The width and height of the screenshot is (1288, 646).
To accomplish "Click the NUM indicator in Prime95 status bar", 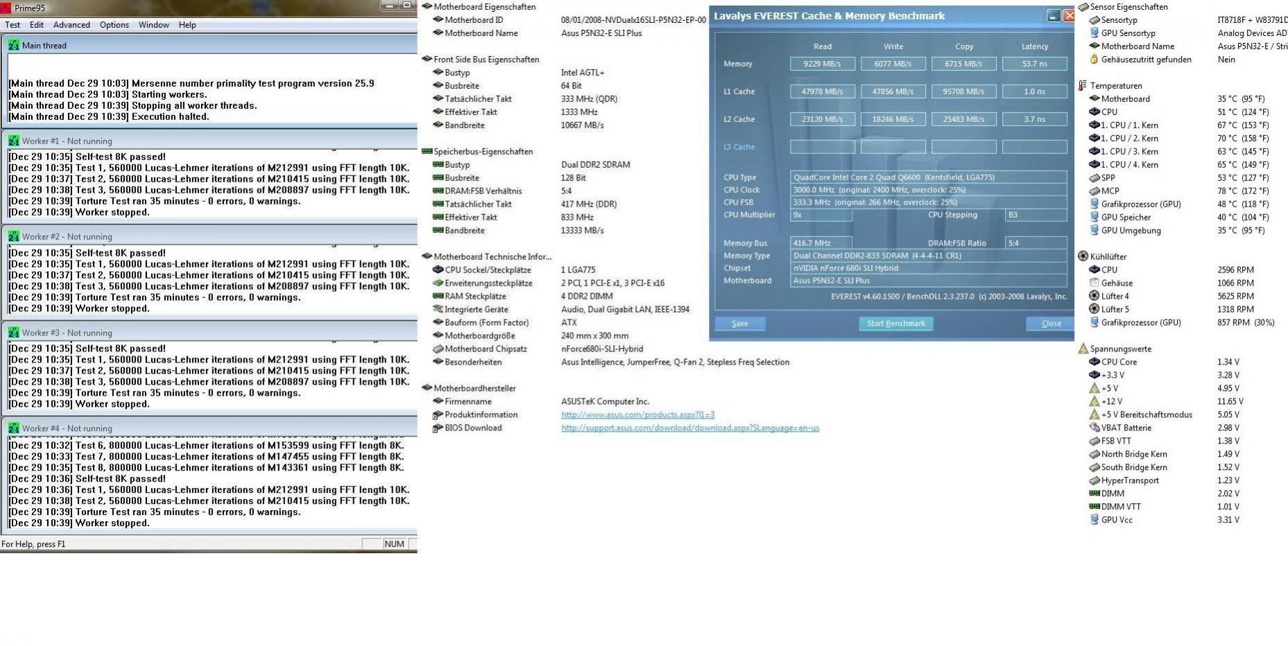I will 394,544.
